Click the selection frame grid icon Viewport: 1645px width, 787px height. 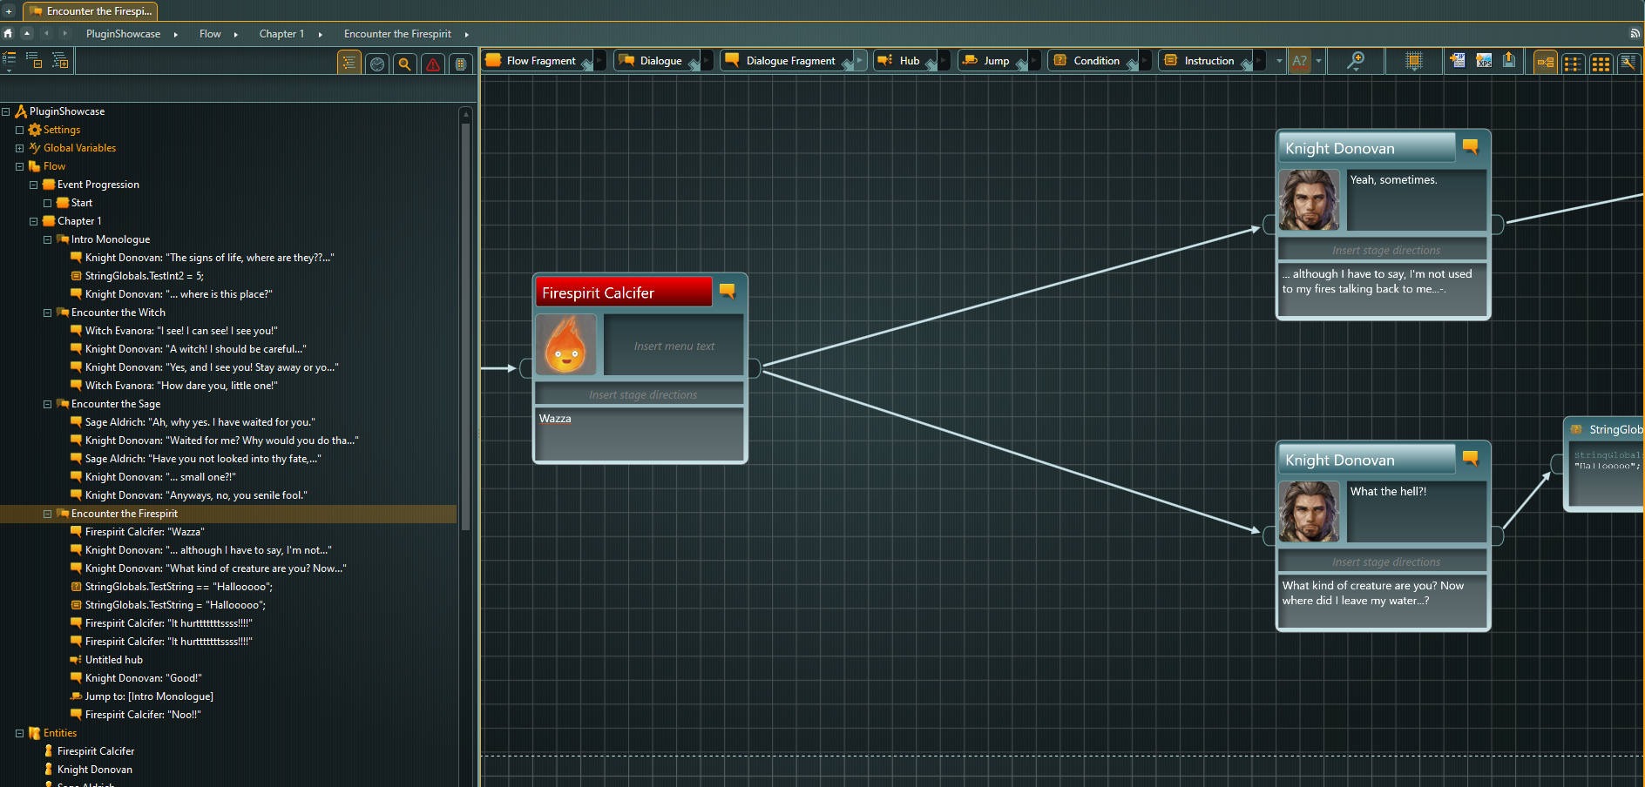pyautogui.click(x=1414, y=61)
